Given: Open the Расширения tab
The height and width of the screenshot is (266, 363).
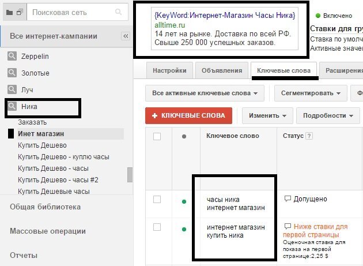Looking at the screenshot, I should (x=341, y=70).
